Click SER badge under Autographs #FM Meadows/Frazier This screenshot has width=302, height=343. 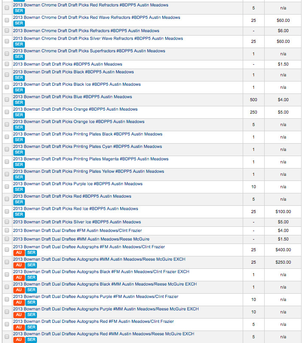pos(31,253)
